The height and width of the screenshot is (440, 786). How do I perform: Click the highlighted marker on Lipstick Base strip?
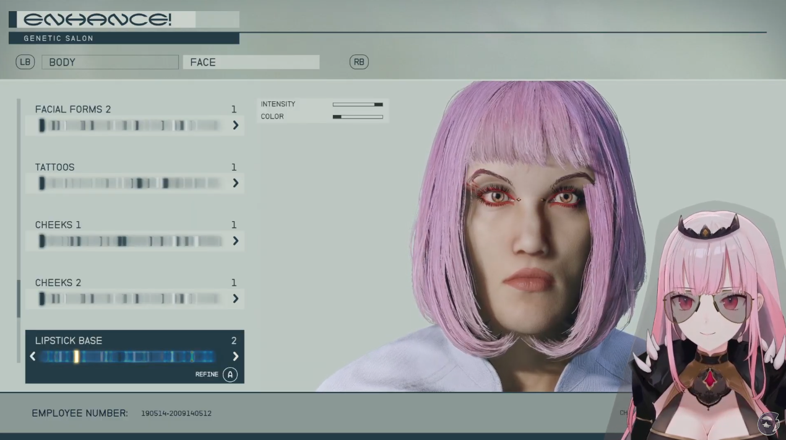[x=76, y=356]
